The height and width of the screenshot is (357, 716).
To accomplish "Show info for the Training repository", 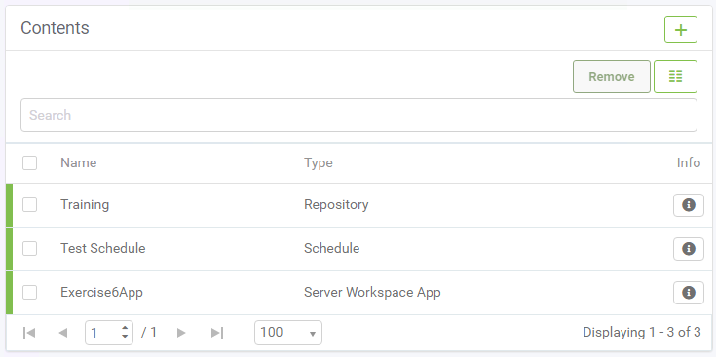I will pyautogui.click(x=689, y=205).
